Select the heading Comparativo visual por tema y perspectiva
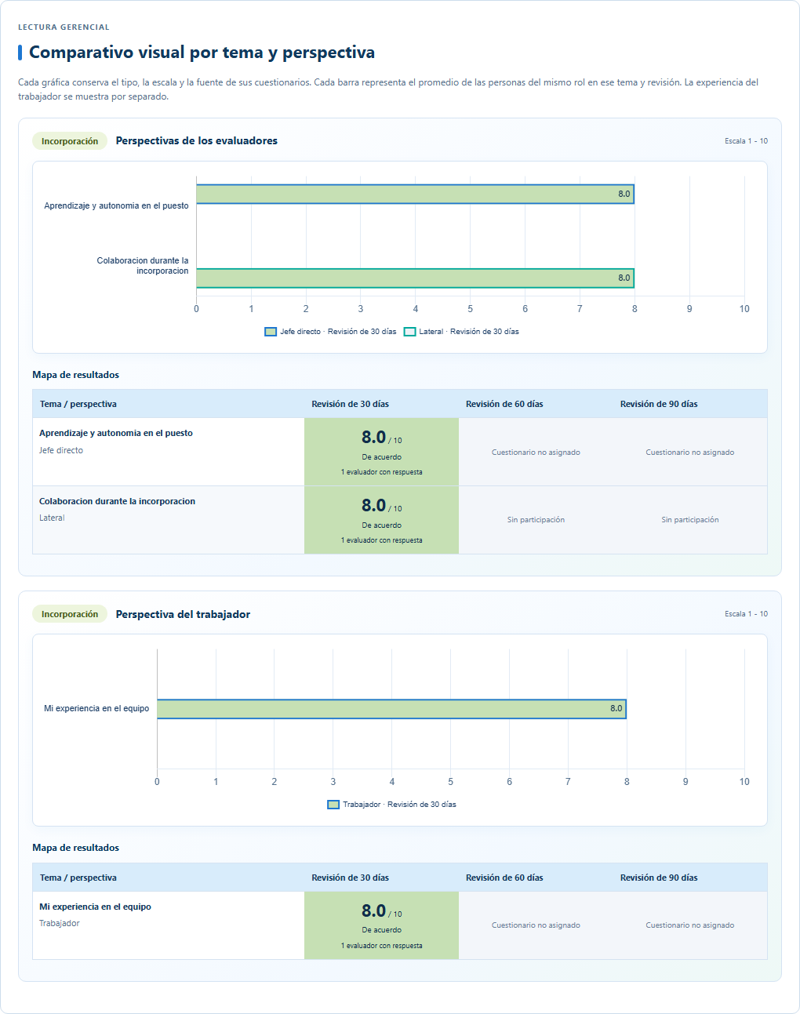The image size is (800, 1014). (x=202, y=53)
